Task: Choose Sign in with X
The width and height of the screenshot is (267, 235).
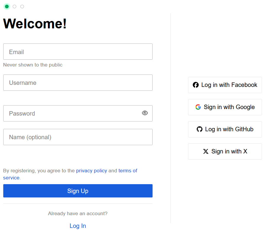Action: [x=225, y=151]
